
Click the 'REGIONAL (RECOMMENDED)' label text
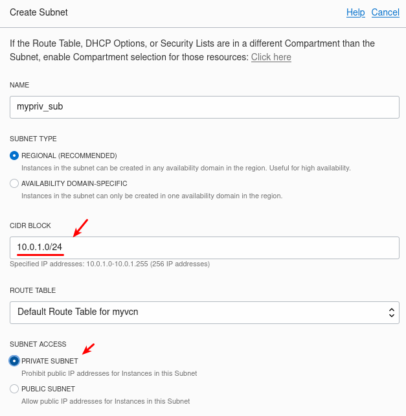tap(69, 156)
